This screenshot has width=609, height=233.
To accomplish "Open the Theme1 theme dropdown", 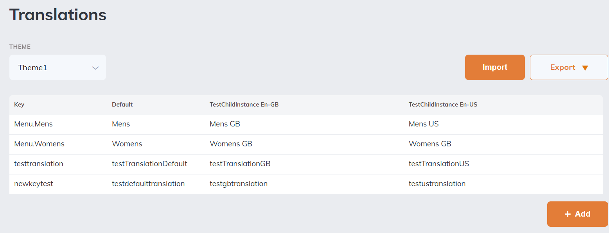I will point(57,68).
